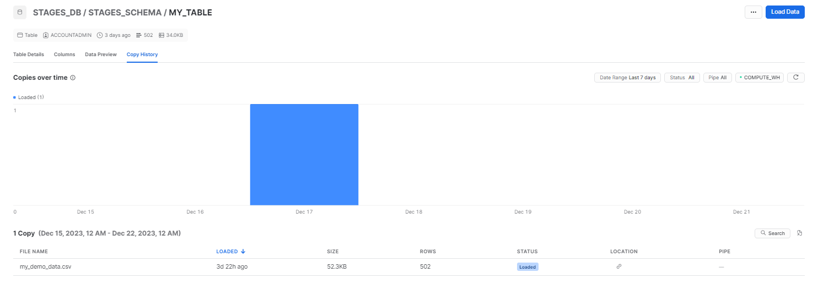Image resolution: width=818 pixels, height=289 pixels.
Task: Select the my_demo_data.csv file row
Action: click(x=46, y=266)
